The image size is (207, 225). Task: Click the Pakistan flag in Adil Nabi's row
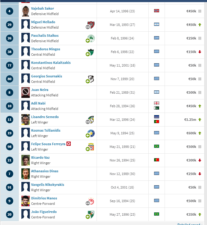[x=156, y=108]
